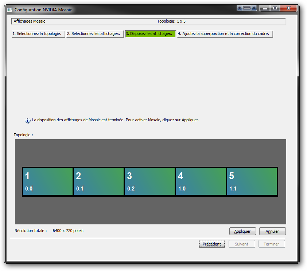This screenshot has width=307, height=271.
Task: Select display tile 2 labeled 0,1
Action: [x=99, y=182]
